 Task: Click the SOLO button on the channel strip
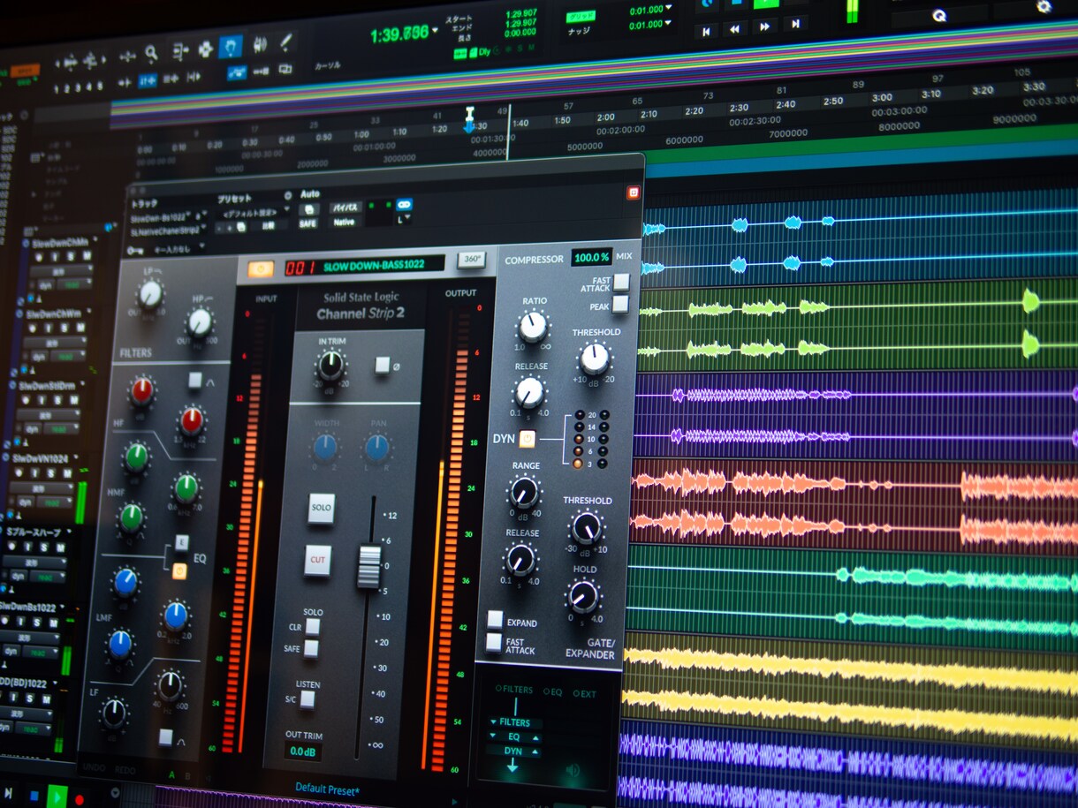[x=321, y=508]
